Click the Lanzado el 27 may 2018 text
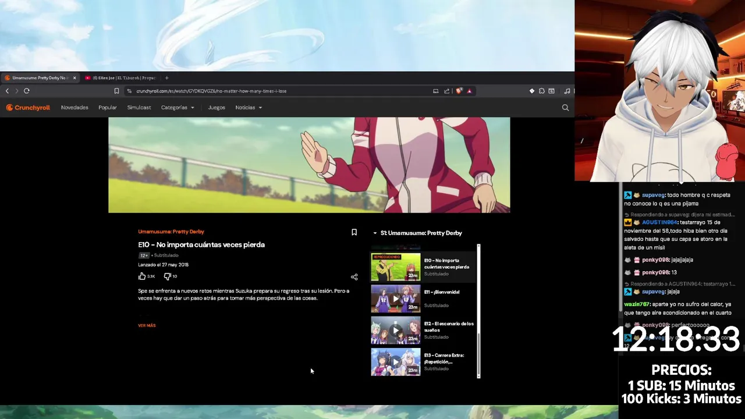745x419 pixels. pyautogui.click(x=163, y=265)
